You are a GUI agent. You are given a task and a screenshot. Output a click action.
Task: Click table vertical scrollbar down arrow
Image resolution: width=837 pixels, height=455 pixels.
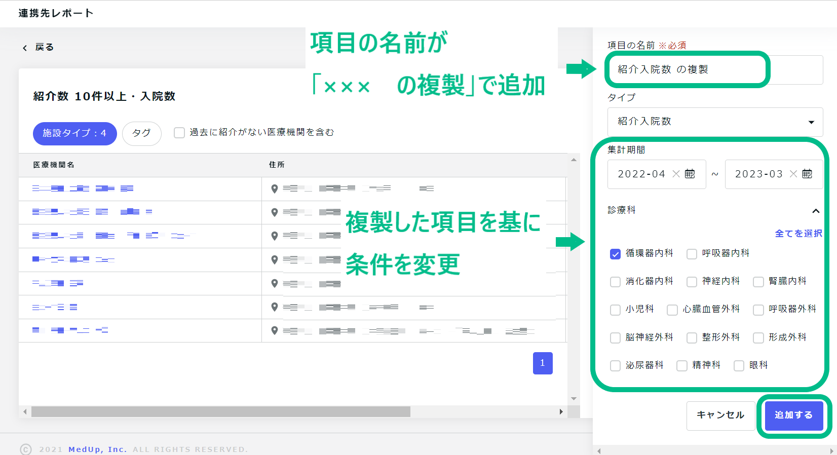click(574, 399)
